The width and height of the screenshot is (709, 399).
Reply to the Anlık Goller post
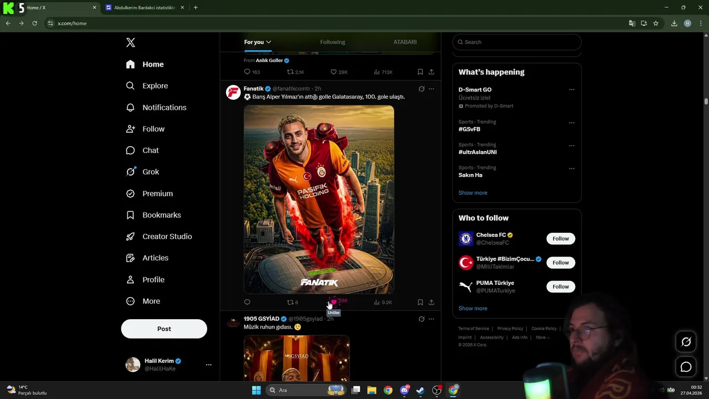click(251, 72)
